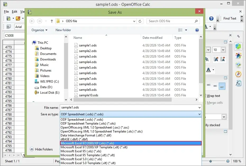The width and height of the screenshot is (246, 166).
Task: Open the font size 10 dropdown
Action: [223, 50]
